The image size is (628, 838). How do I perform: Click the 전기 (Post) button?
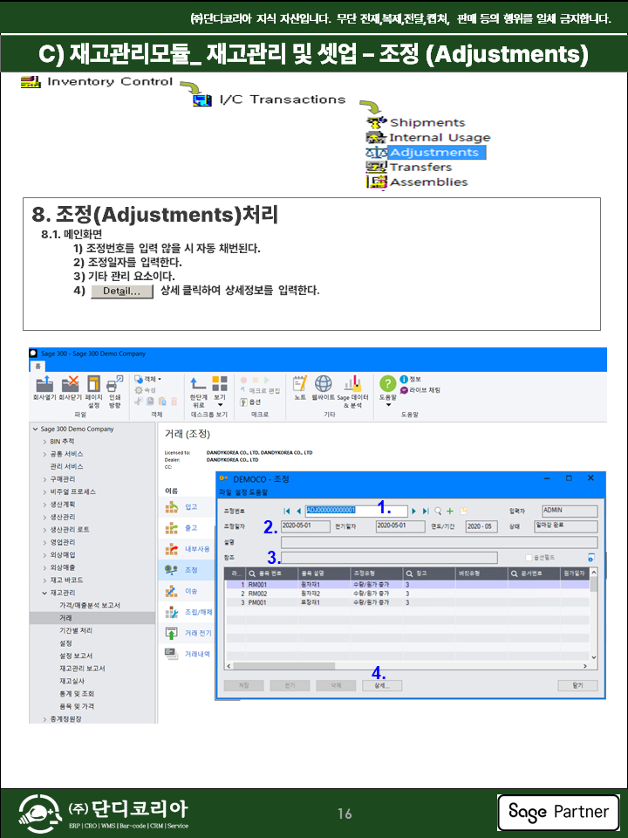click(x=290, y=686)
